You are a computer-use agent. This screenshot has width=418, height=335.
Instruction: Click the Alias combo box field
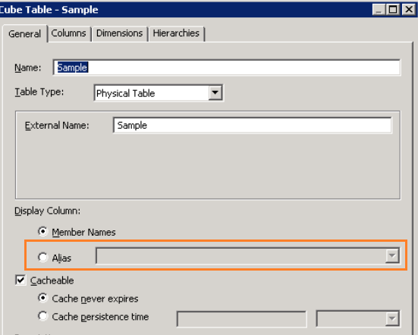(247, 255)
